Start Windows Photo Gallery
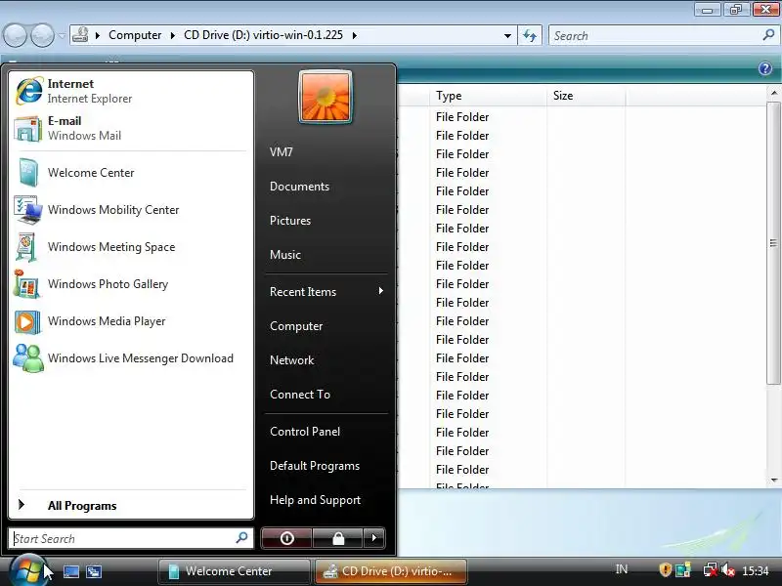782x586 pixels. point(131,284)
